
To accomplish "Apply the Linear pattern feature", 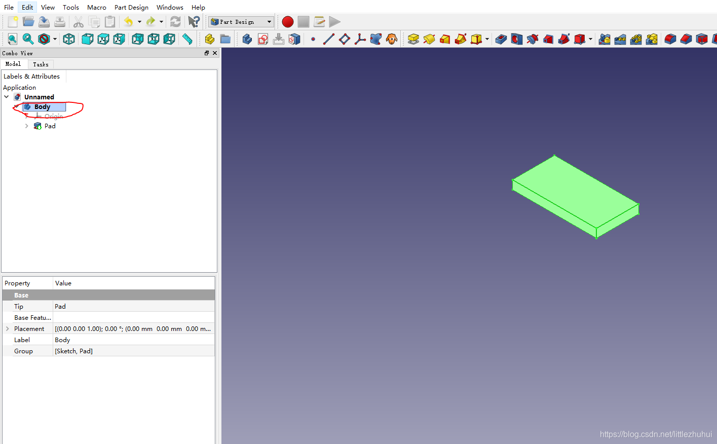I will (620, 39).
